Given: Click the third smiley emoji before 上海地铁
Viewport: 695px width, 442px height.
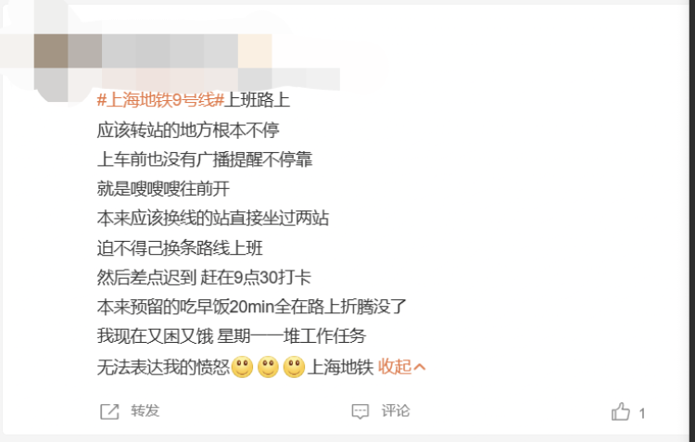Looking at the screenshot, I should 294,367.
